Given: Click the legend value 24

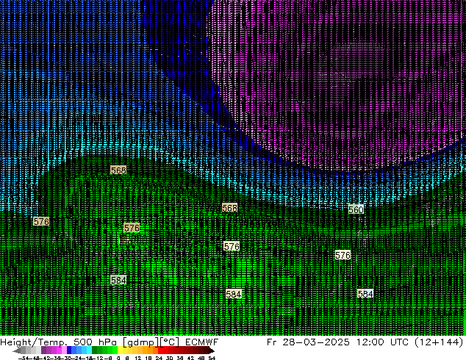Looking at the screenshot, I should pyautogui.click(x=159, y=358).
